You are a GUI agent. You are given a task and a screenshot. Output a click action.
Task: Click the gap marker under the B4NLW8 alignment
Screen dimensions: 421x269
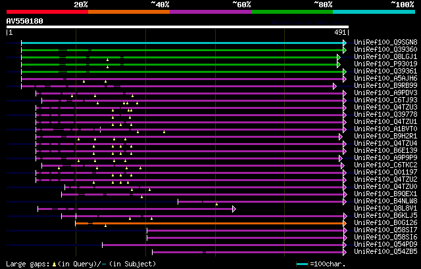point(216,204)
